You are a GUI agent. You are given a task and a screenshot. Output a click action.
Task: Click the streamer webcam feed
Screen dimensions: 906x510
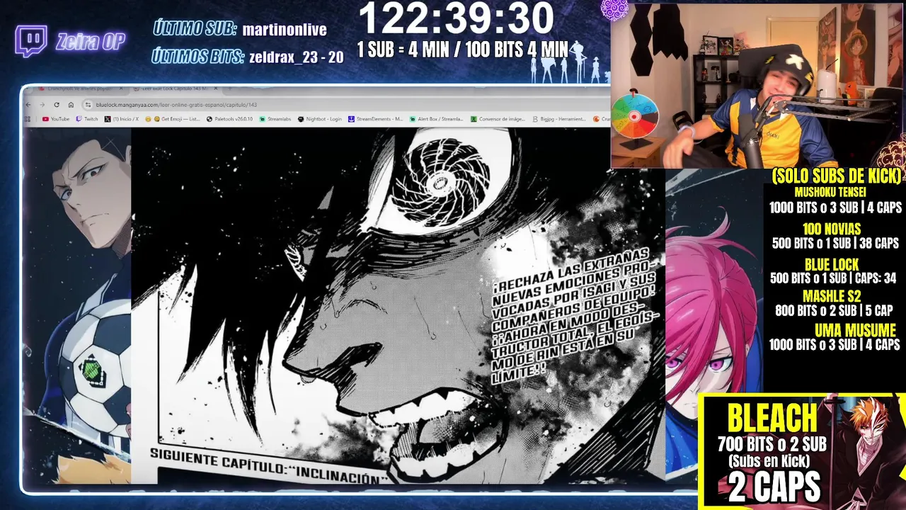click(x=757, y=85)
